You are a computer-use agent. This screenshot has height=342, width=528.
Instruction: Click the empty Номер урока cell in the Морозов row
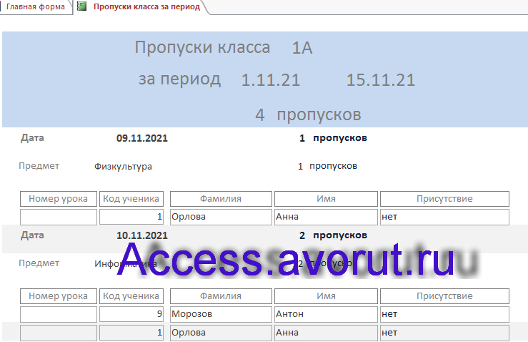59,314
